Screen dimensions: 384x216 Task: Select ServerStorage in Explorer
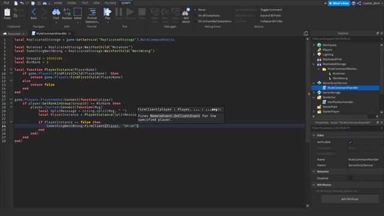coord(331,92)
